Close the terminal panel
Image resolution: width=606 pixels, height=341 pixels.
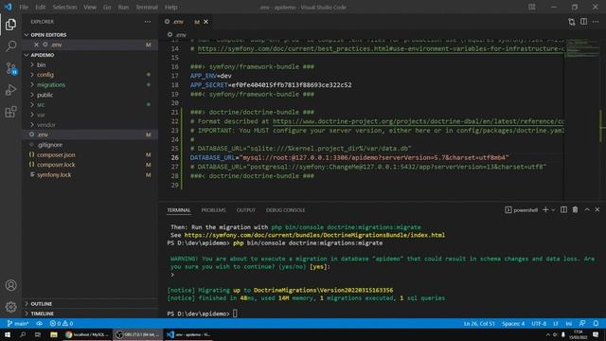597,209
